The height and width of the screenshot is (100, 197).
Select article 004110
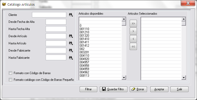[x=100, y=56]
